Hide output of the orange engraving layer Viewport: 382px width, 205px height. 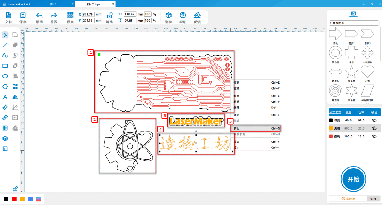tap(374, 128)
